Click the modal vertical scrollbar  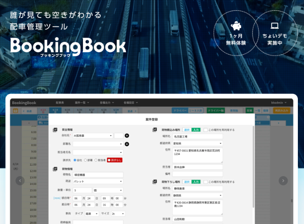[x=253, y=166]
